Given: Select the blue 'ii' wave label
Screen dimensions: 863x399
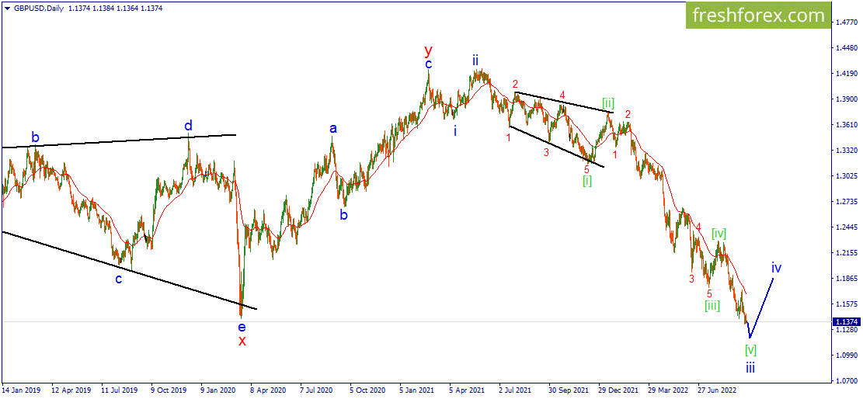Looking at the screenshot, I should (475, 60).
